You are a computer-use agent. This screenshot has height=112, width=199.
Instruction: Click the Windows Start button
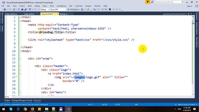pos(3,109)
